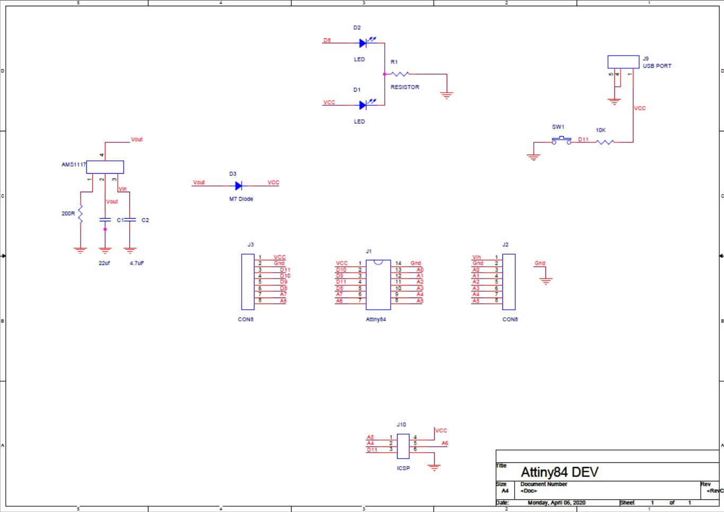Viewport: 724px width, 512px height.
Task: Select the C1 capacitor symbol
Action: [105, 220]
